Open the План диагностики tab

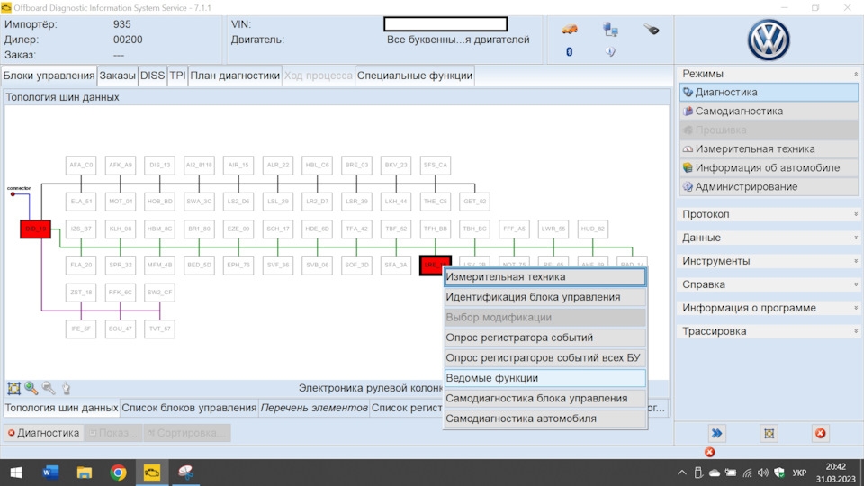235,76
